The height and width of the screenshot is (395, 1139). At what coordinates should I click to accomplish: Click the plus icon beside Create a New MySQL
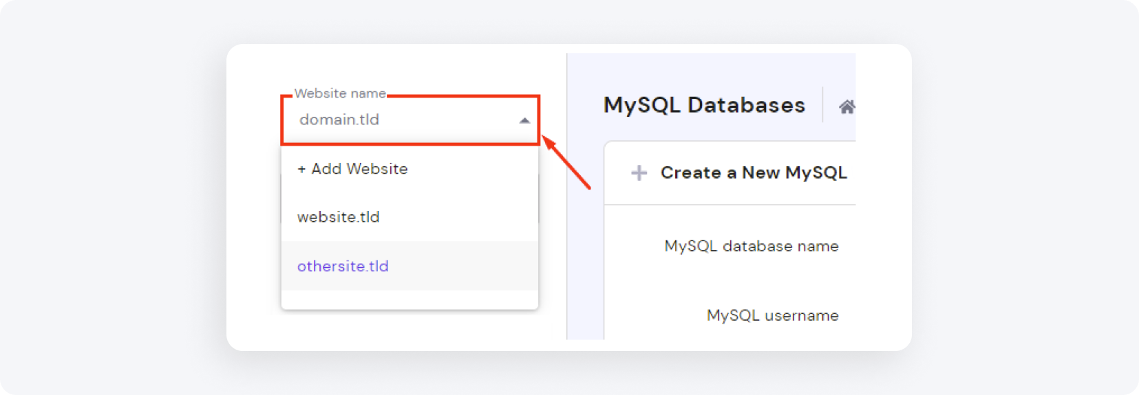(x=639, y=172)
